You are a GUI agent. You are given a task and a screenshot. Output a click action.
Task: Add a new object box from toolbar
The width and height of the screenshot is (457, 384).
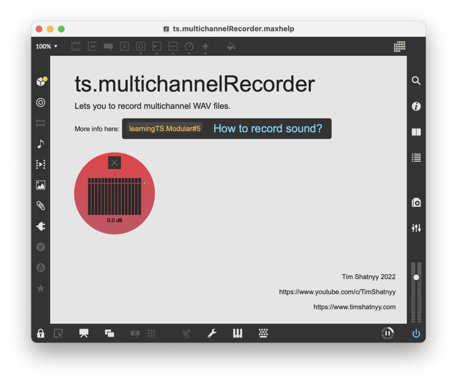(76, 46)
